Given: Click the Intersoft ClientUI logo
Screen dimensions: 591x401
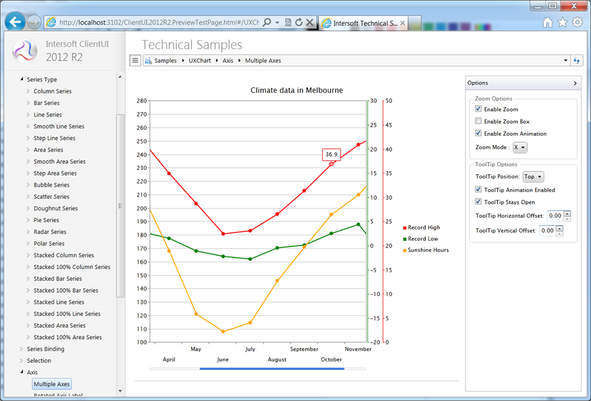Looking at the screenshot, I should point(24,51).
